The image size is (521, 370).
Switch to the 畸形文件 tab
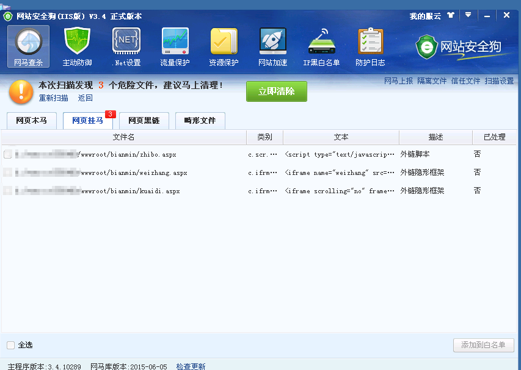(200, 121)
